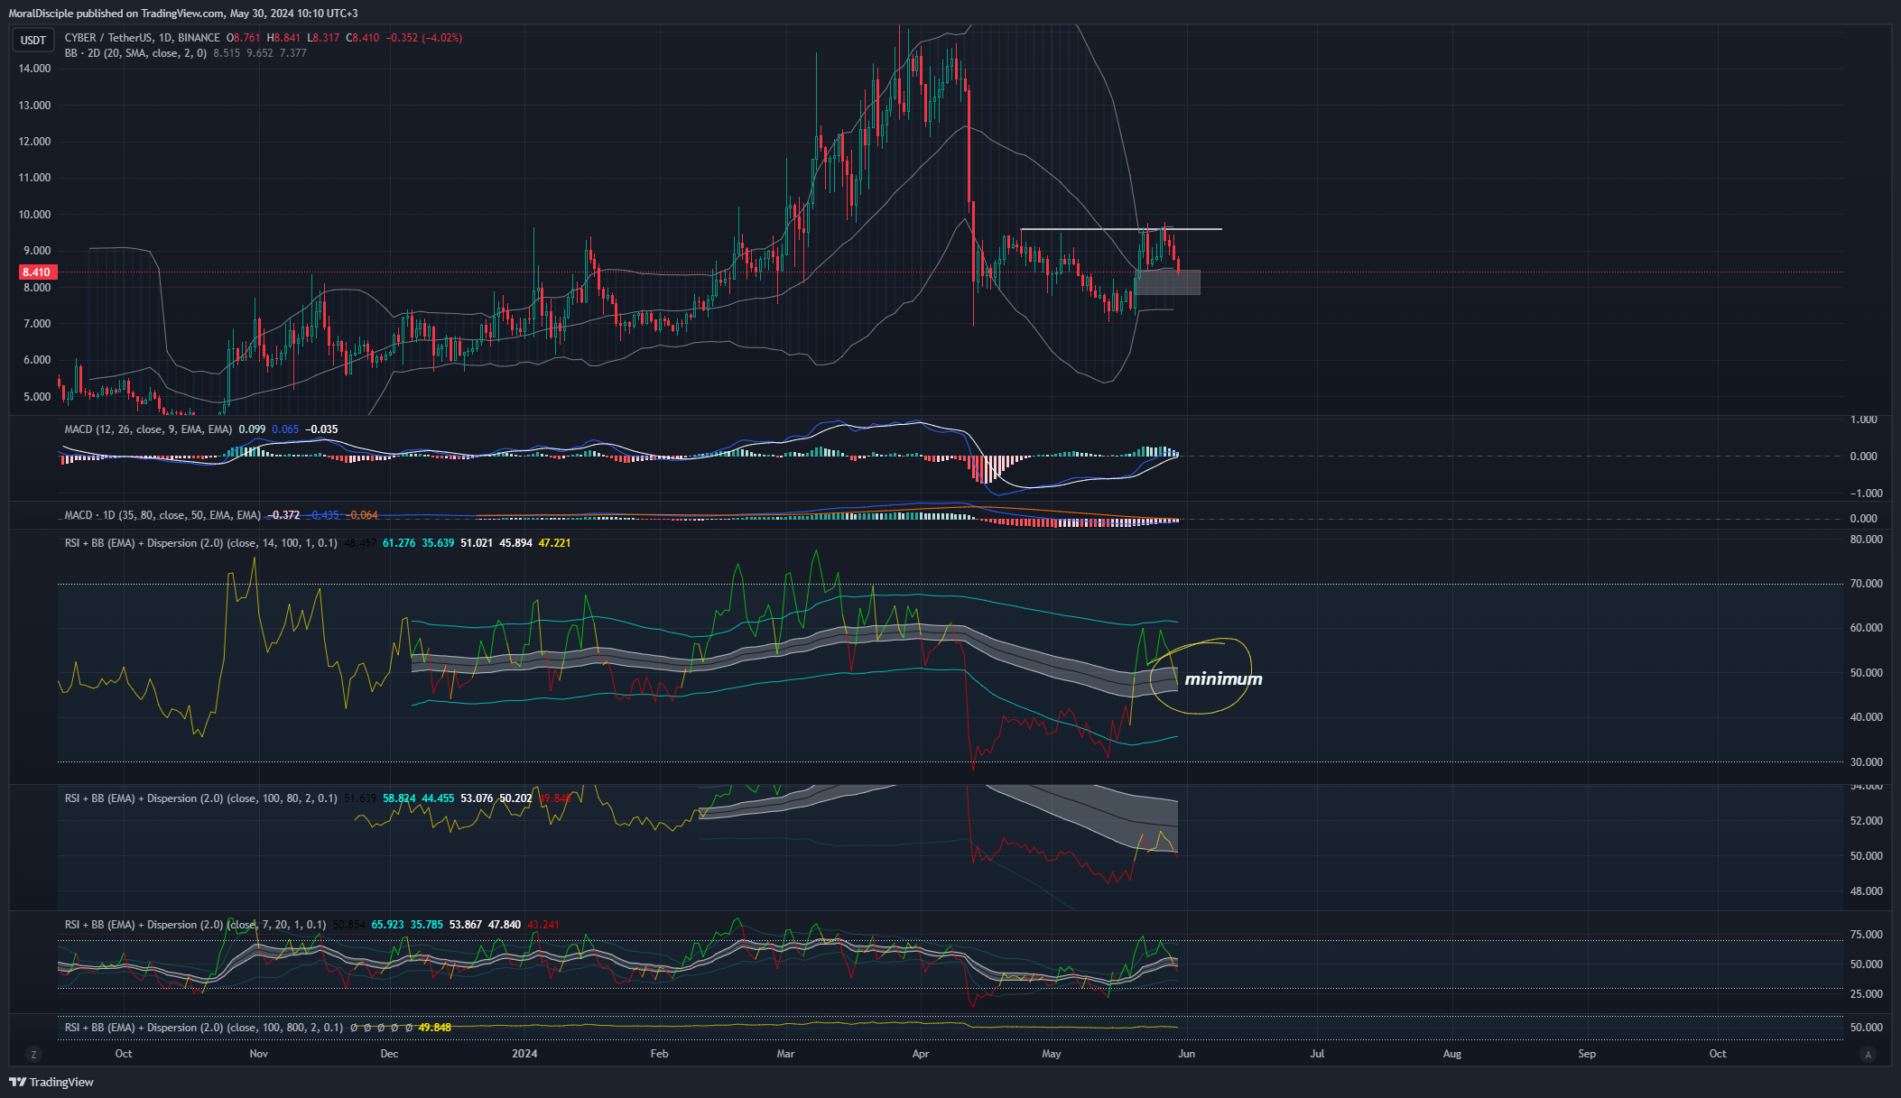This screenshot has width=1901, height=1098.
Task: Click the 70.000 RSI axis label
Action: coord(1866,584)
